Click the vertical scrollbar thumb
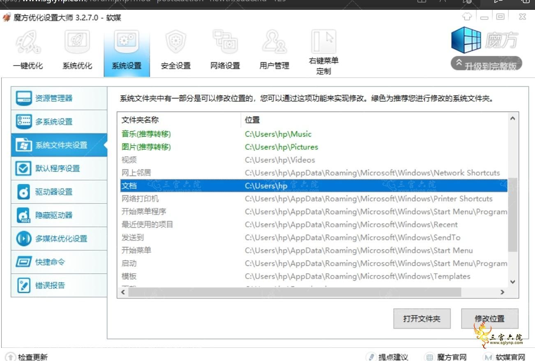535x361 pixels. tap(512, 214)
